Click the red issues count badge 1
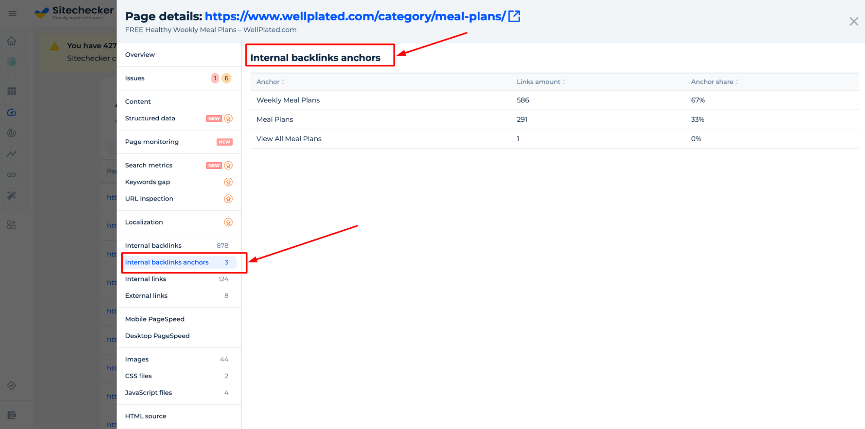 (215, 78)
